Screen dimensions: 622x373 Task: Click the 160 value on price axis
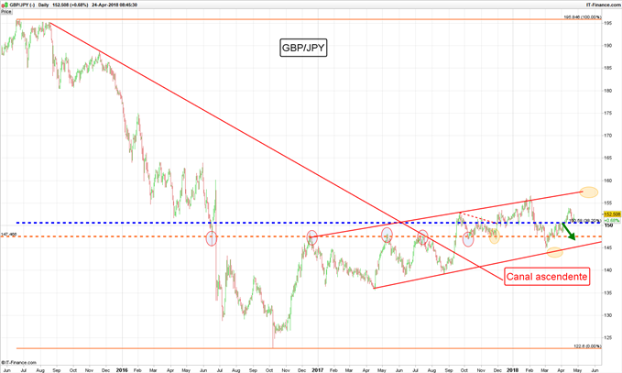607,181
